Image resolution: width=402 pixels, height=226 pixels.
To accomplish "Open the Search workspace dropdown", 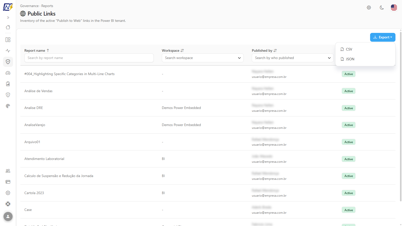I will click(203, 58).
